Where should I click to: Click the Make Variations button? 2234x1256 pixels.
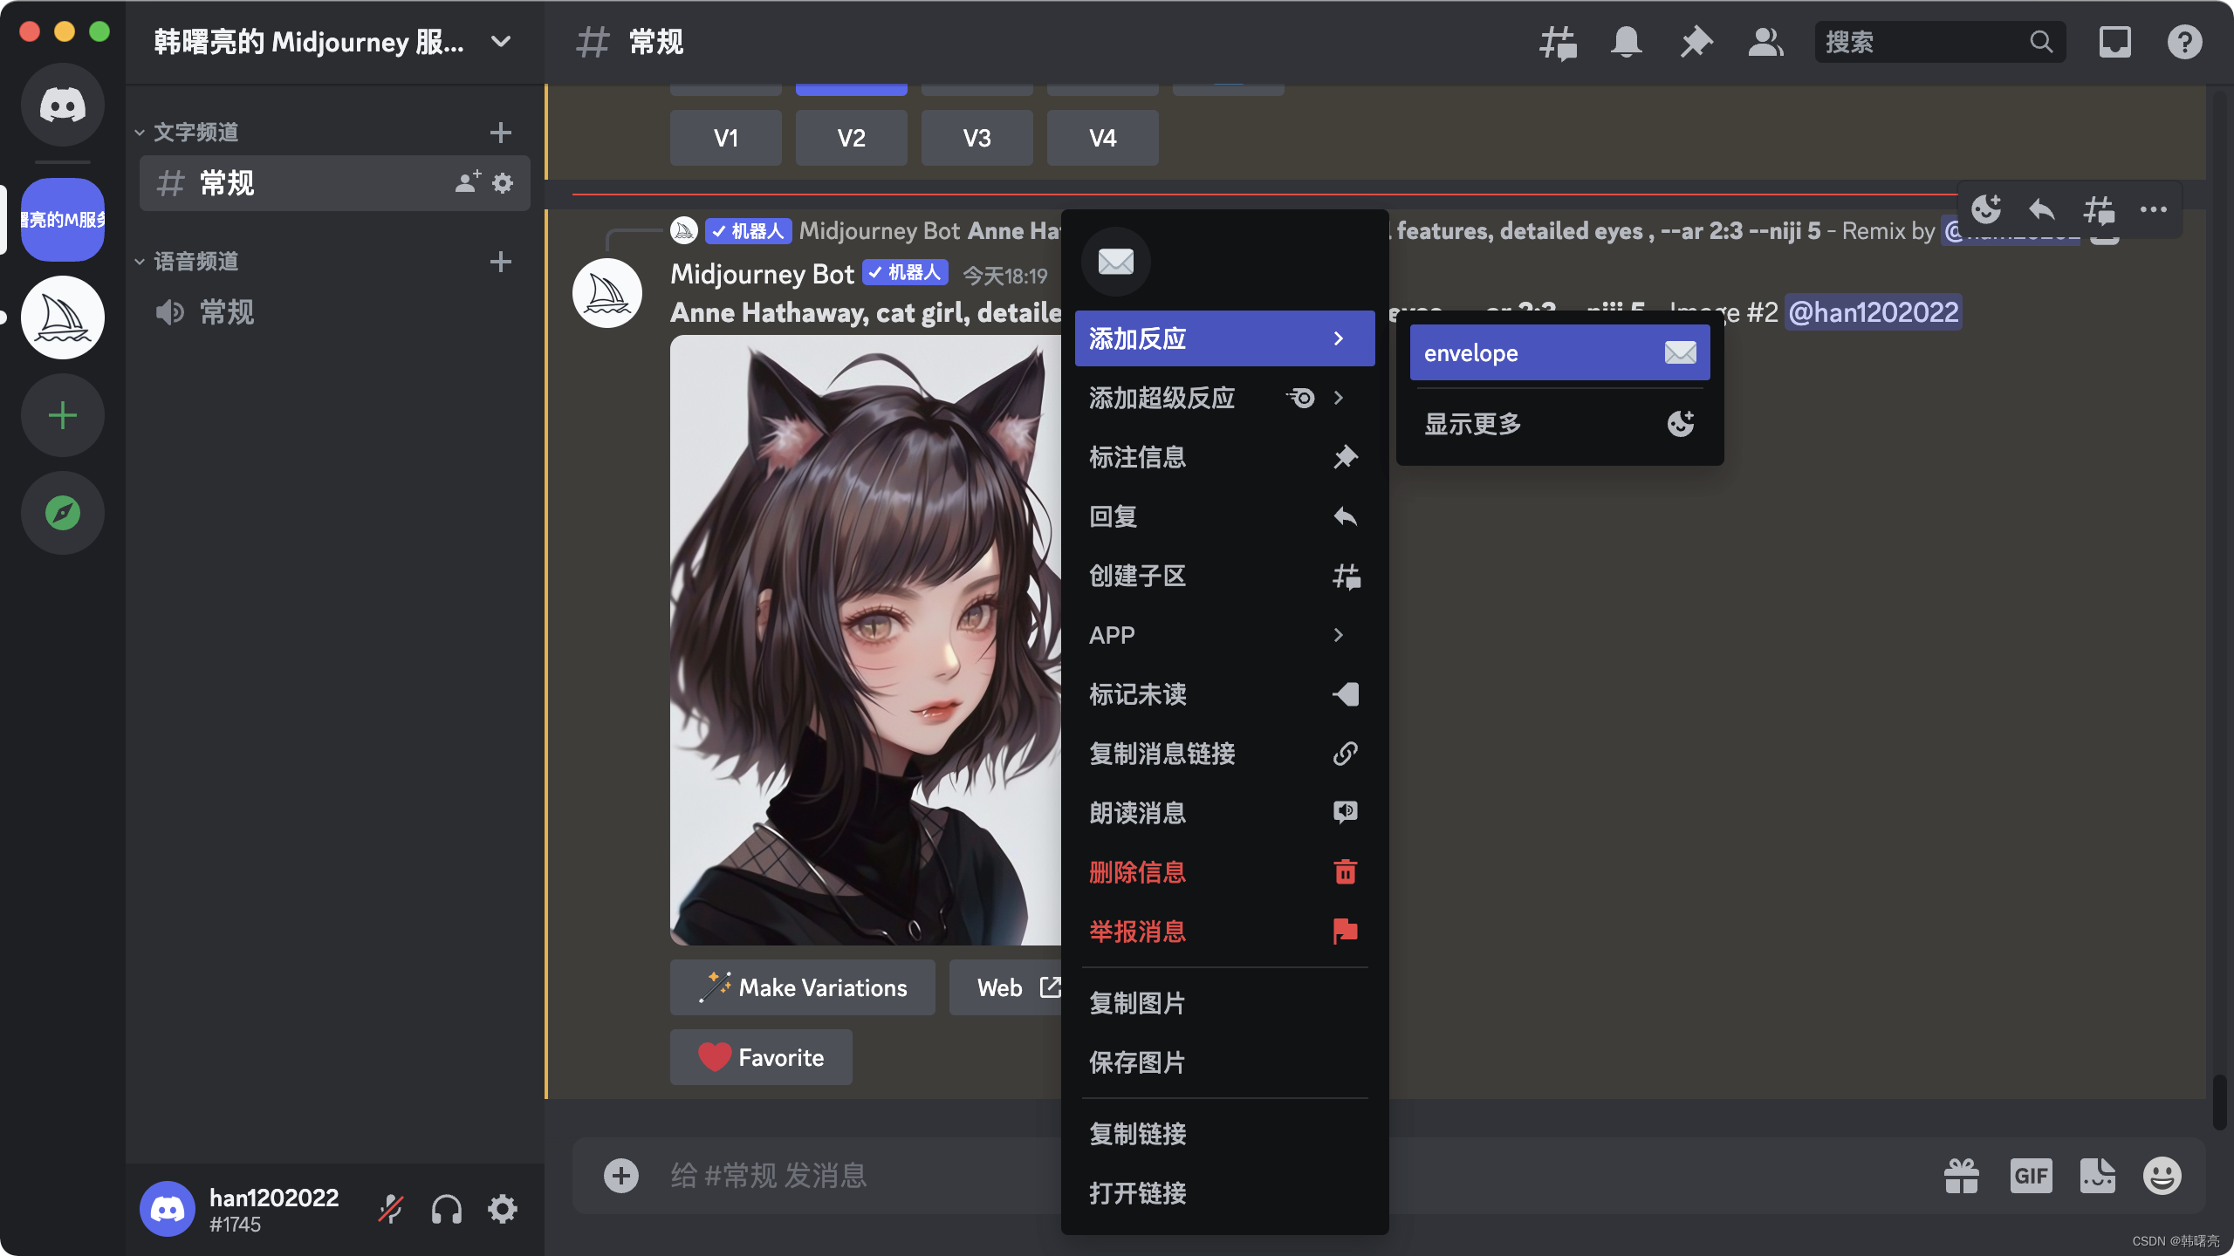pyautogui.click(x=803, y=987)
